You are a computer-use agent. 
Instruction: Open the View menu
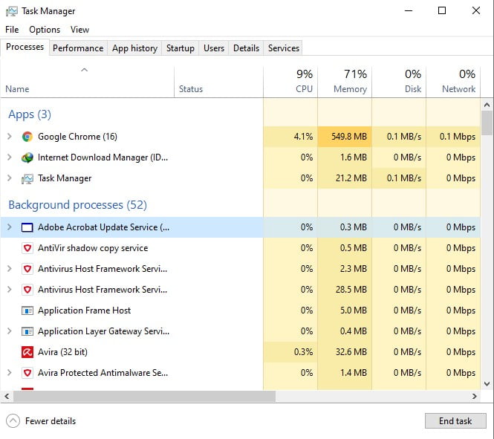point(79,30)
